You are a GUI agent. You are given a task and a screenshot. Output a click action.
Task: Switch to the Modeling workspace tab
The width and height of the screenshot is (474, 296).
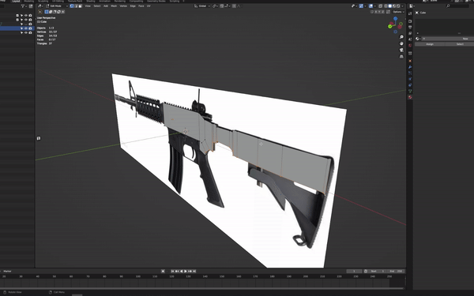pos(28,2)
